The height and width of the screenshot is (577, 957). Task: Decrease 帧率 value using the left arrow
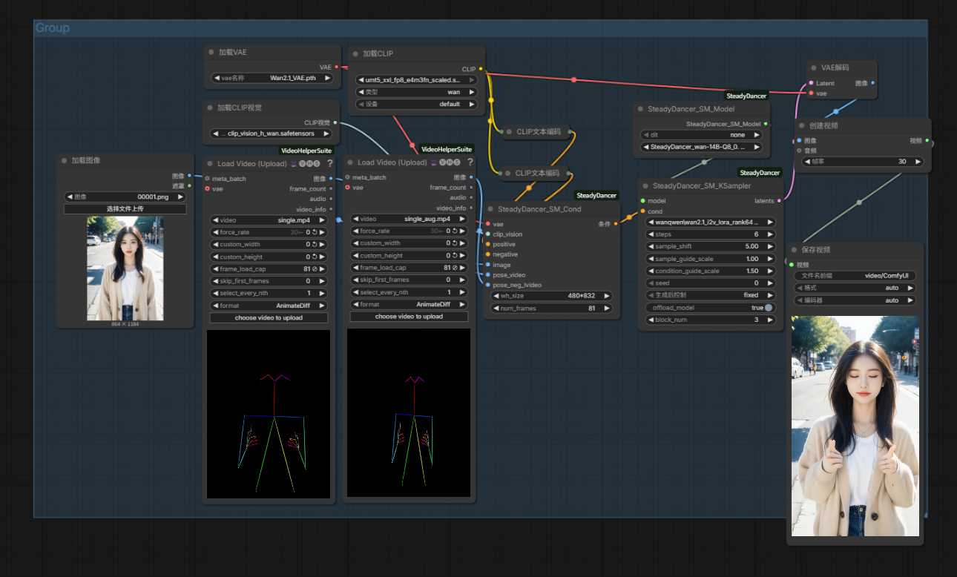[x=806, y=161]
